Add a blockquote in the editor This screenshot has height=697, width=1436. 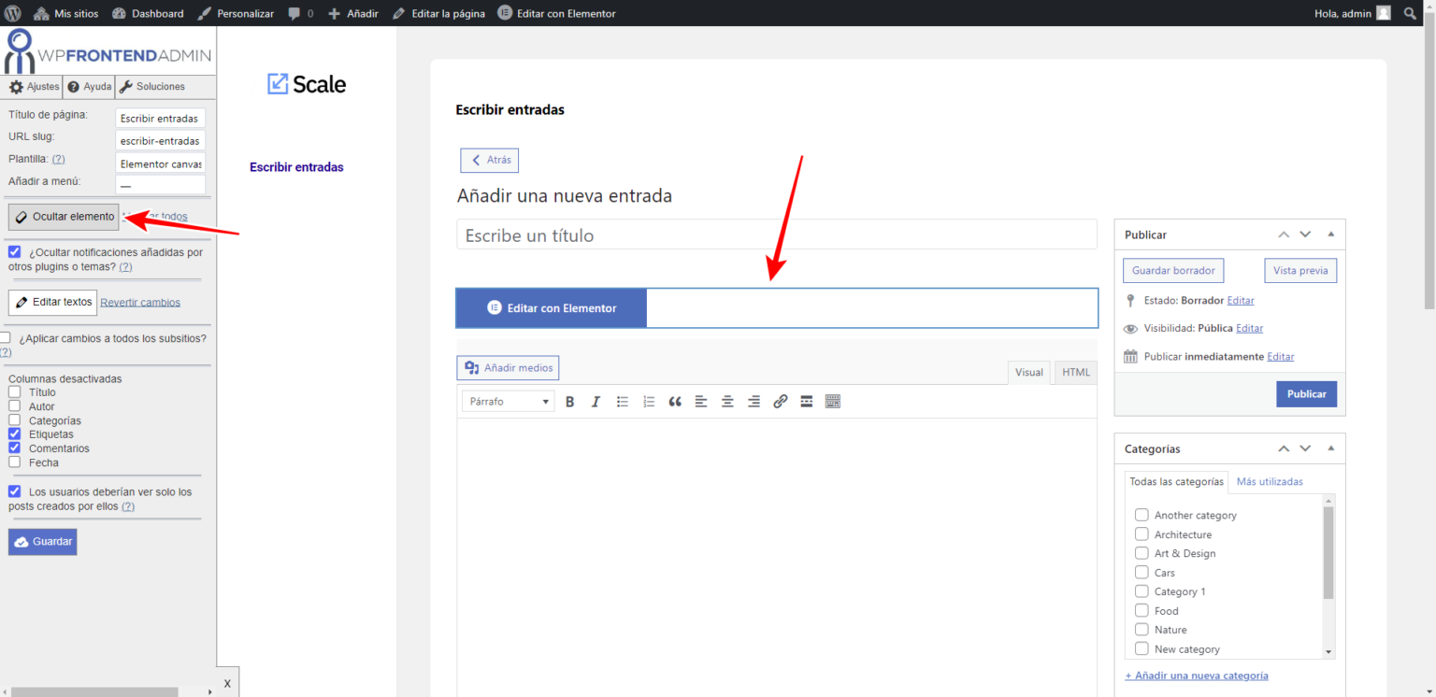coord(674,401)
